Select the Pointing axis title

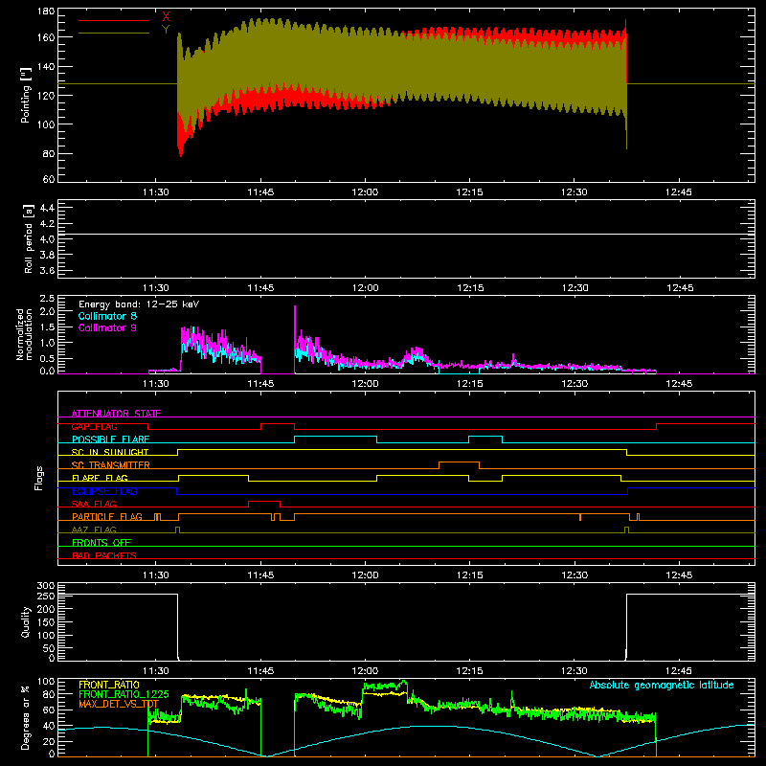(26, 95)
